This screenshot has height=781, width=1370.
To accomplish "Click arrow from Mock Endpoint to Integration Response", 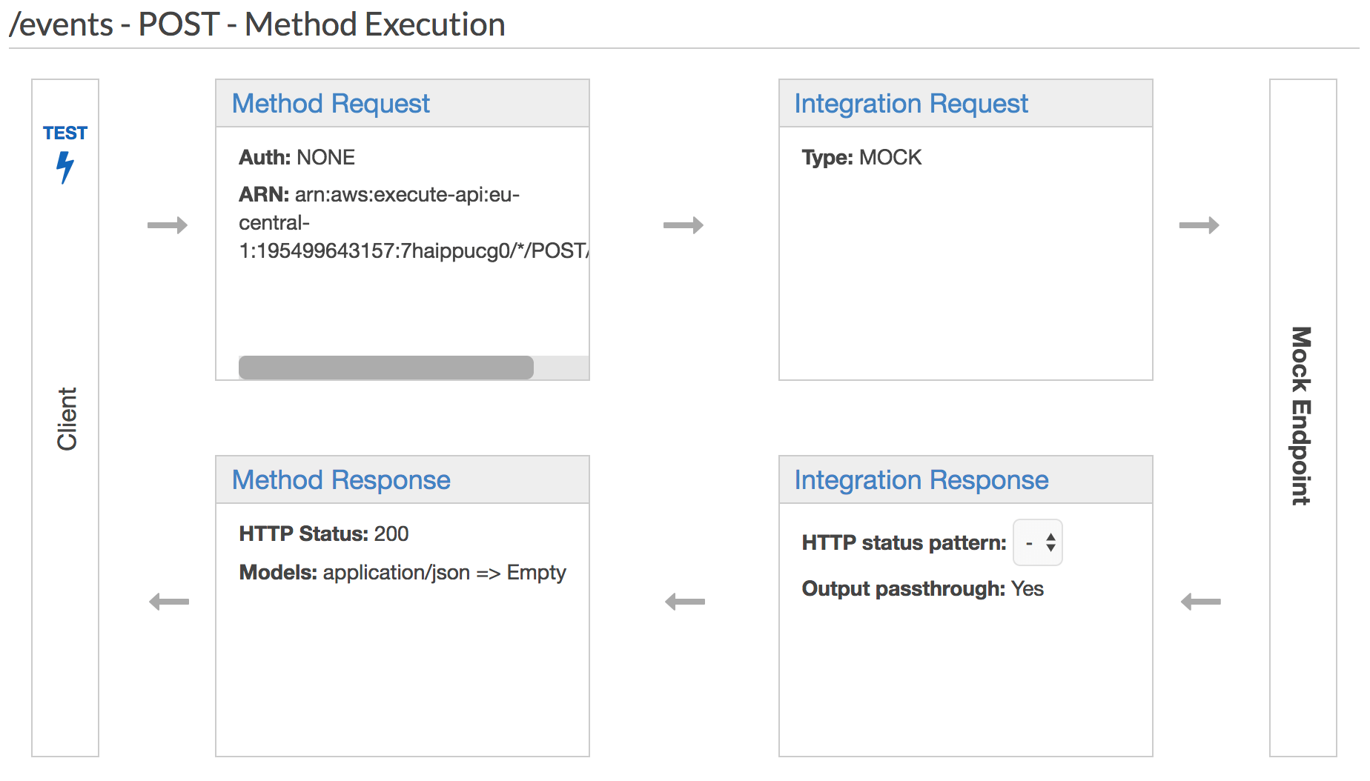I will (x=1200, y=602).
